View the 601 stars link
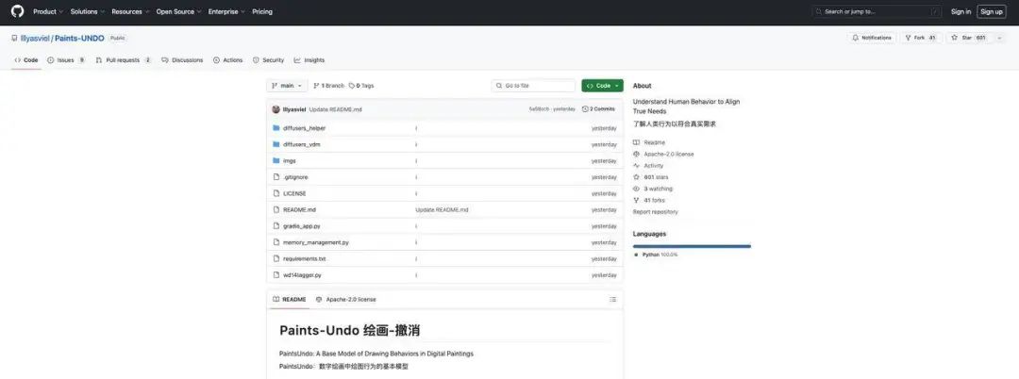This screenshot has height=379, width=1019. tap(650, 177)
